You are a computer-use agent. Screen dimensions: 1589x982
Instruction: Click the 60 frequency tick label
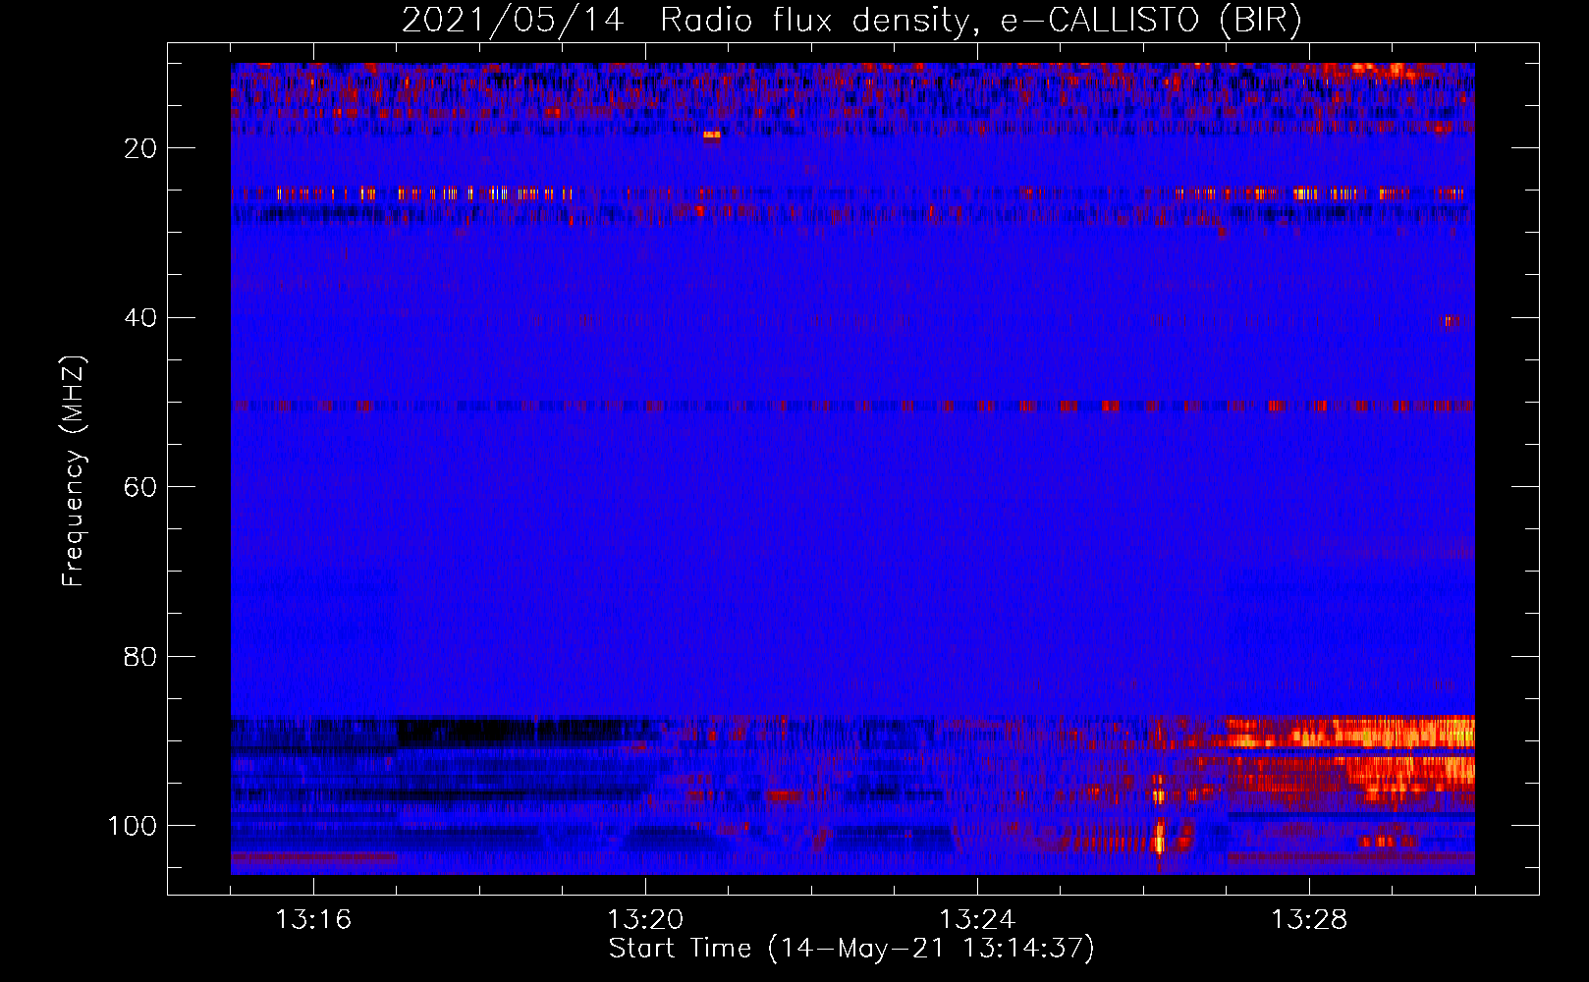pos(140,487)
